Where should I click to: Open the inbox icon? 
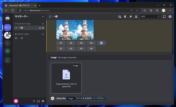pyautogui.click(x=164, y=17)
